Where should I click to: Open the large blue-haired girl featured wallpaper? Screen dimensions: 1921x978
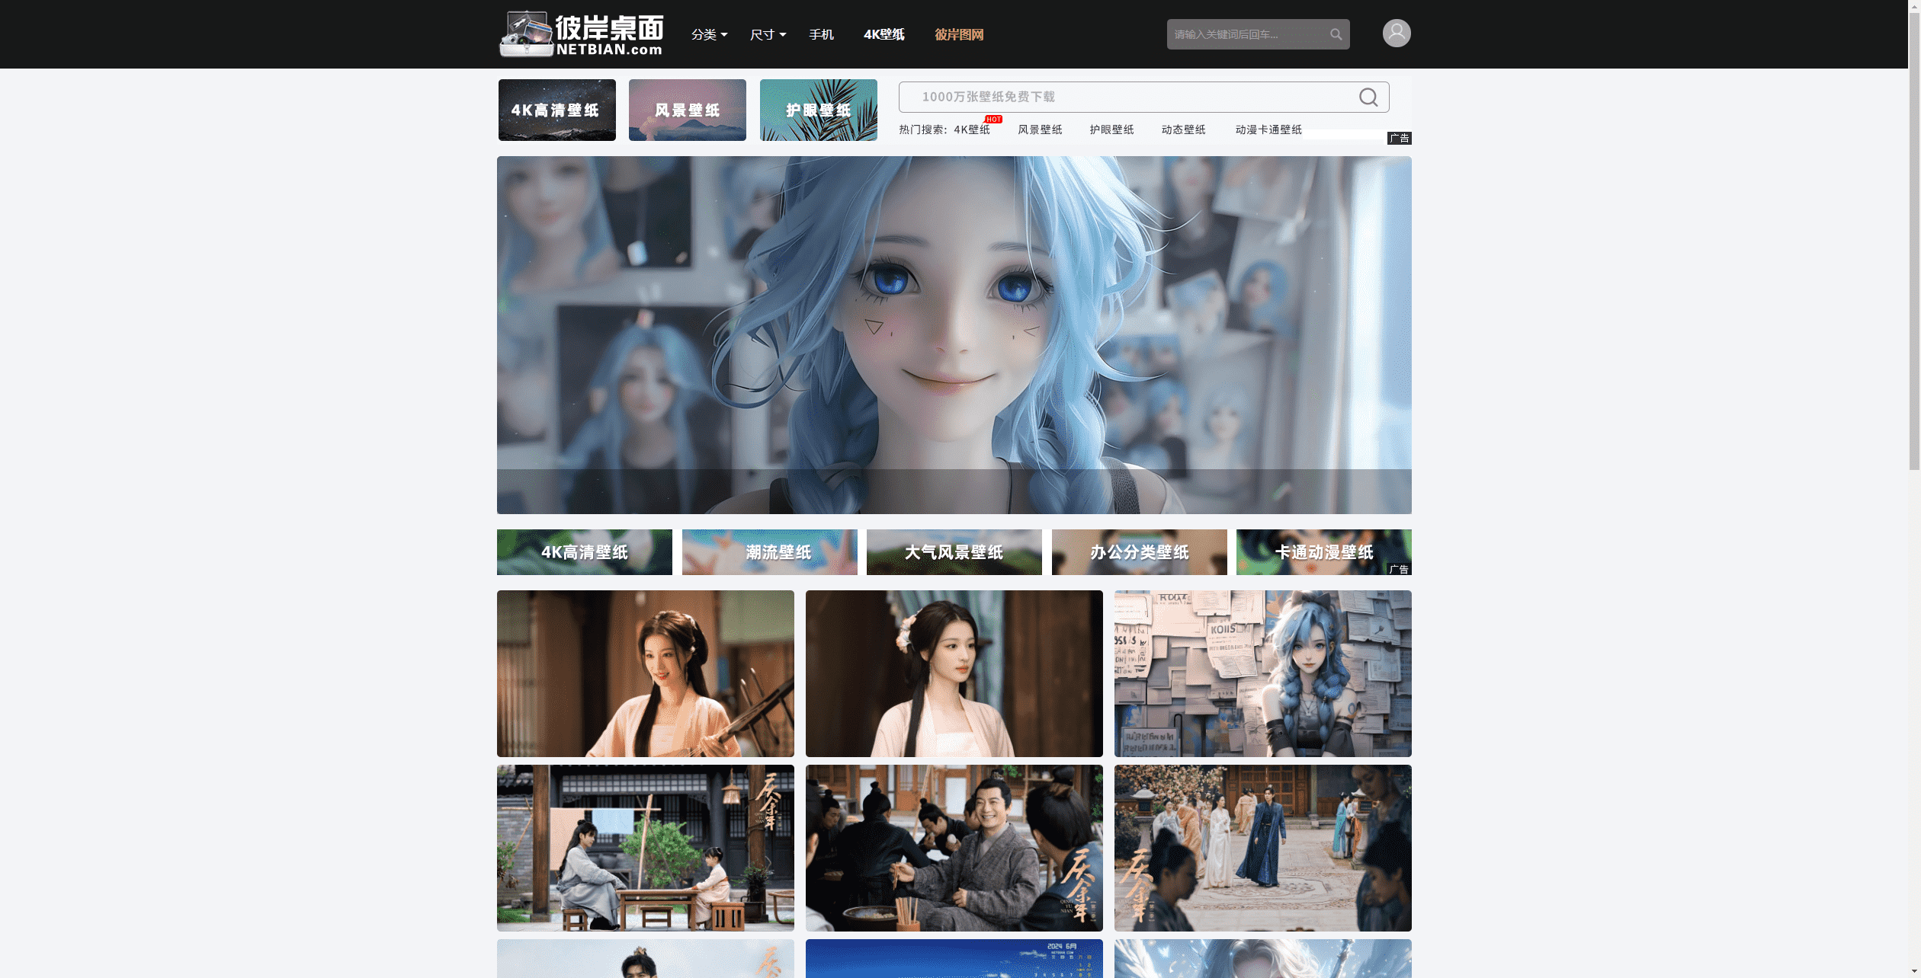point(954,335)
